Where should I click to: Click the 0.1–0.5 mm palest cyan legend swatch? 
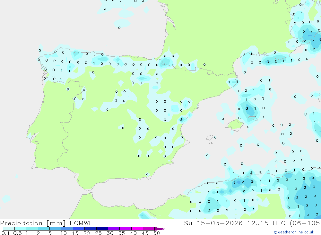(9, 229)
